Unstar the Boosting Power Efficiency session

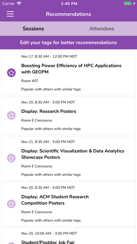11,73
